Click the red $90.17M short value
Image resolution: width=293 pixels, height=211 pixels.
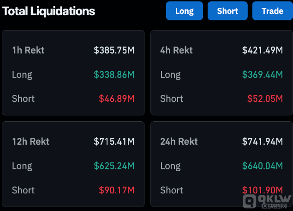(x=116, y=190)
